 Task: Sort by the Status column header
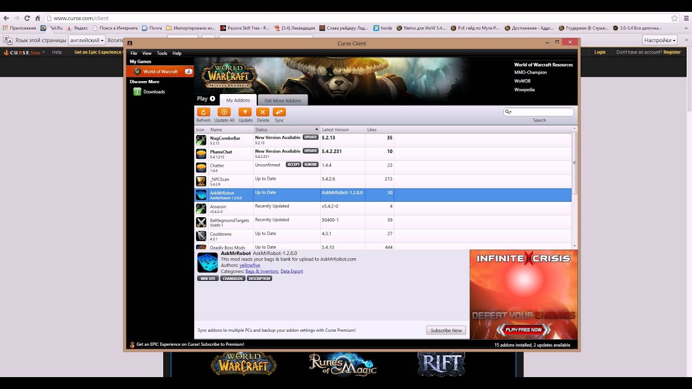pos(287,130)
